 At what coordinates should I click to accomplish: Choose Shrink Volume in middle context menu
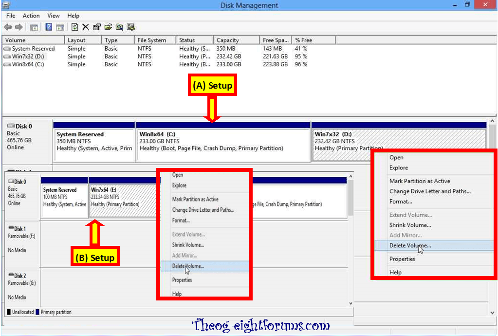[x=204, y=245]
